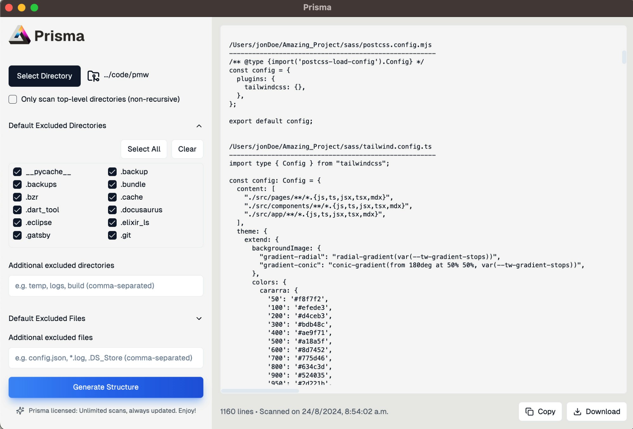Collapse Default Excluded Directories section

pos(199,126)
